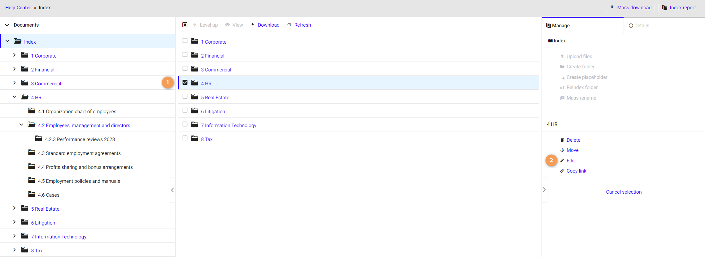Uncheck the 4 HR folder checkbox
Screen dimensions: 705x257
185,83
